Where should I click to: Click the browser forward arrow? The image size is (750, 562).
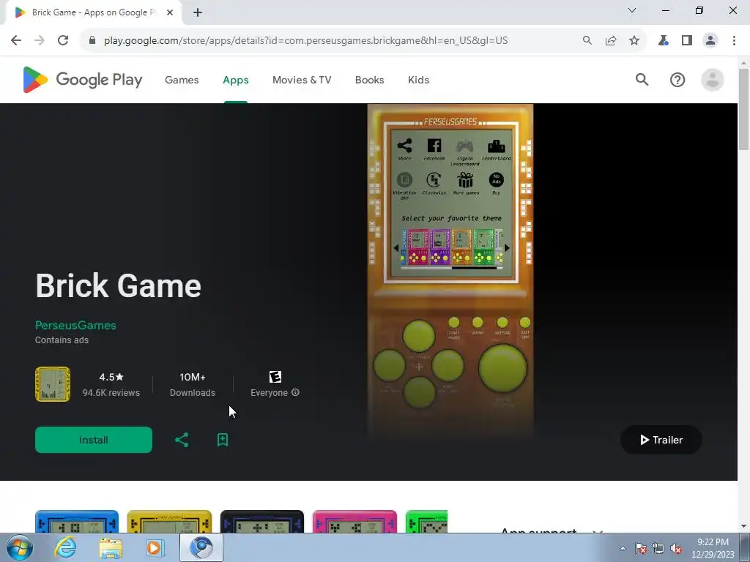[40, 40]
